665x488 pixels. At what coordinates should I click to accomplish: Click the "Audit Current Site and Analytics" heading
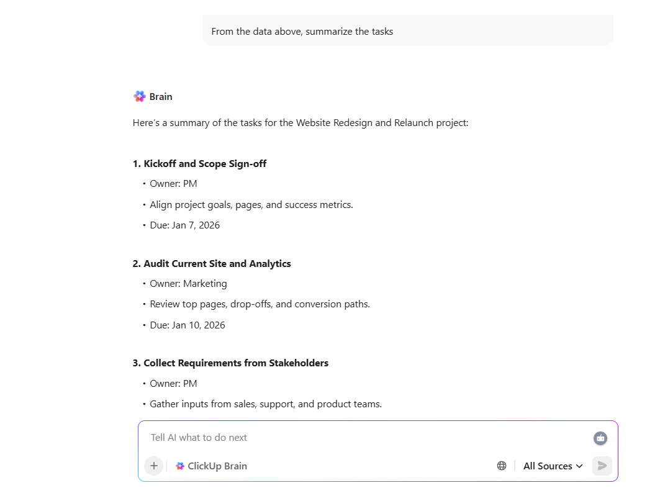217,264
